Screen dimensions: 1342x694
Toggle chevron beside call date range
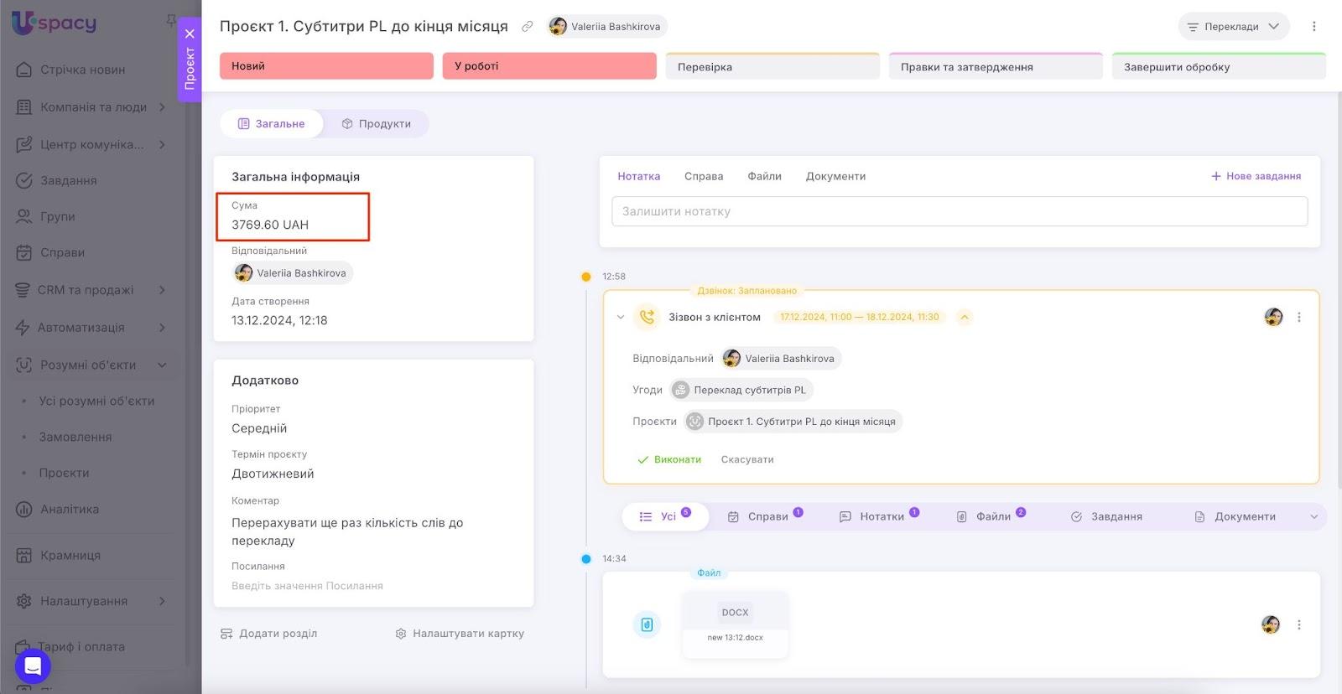tap(965, 317)
